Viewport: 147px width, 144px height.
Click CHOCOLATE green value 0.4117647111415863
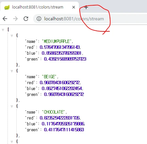[x=64, y=130]
